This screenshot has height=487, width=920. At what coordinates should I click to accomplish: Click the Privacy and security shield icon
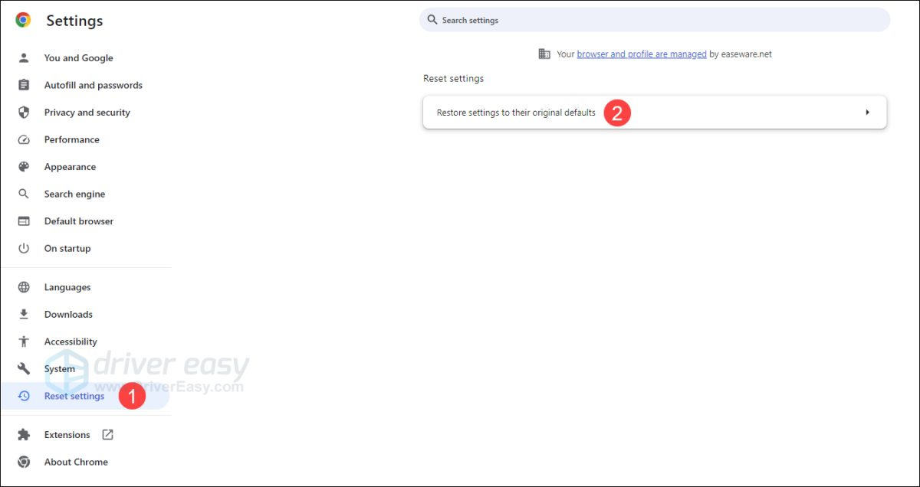[24, 113]
